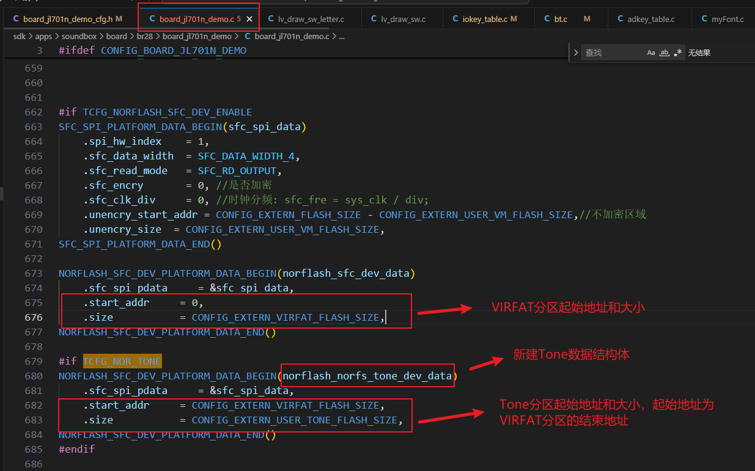Click the highlighted TCFG_NOR_TONE macro

(122, 362)
